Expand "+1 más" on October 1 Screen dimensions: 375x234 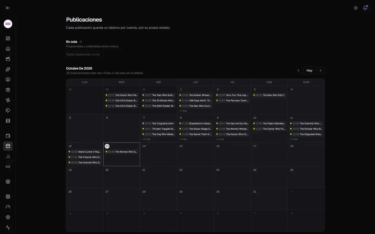(x=183, y=111)
